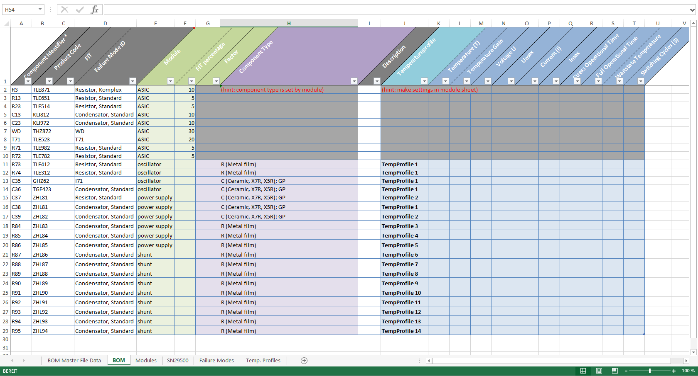Image resolution: width=698 pixels, height=376 pixels.
Task: Open Factor filter dropdown in column G
Action: (x=216, y=81)
